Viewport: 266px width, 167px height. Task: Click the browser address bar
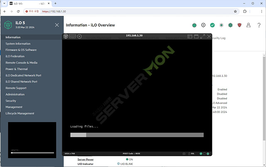tap(132, 11)
